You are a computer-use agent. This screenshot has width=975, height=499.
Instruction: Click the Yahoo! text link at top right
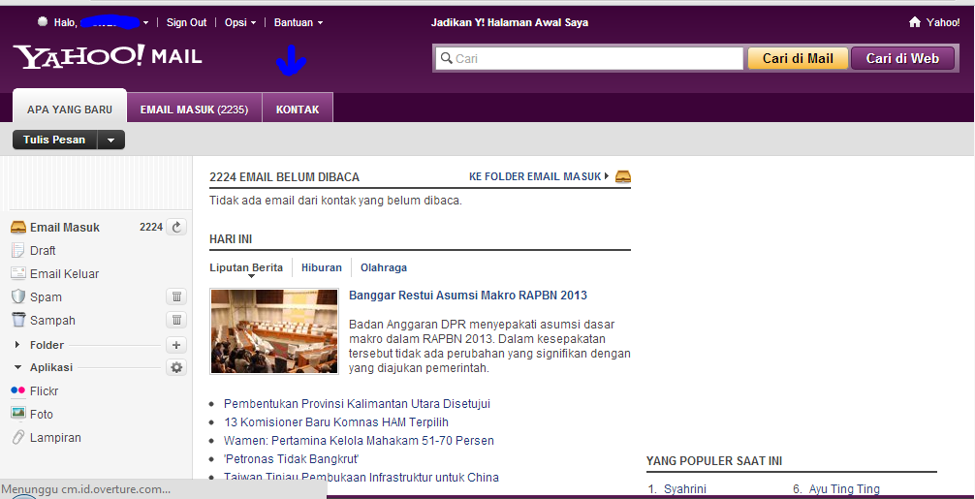[x=943, y=22]
